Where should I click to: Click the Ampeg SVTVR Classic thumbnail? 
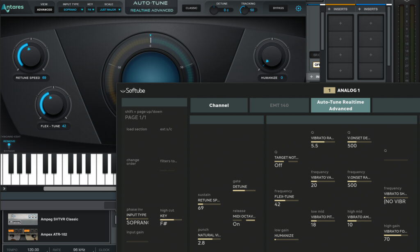point(23,219)
